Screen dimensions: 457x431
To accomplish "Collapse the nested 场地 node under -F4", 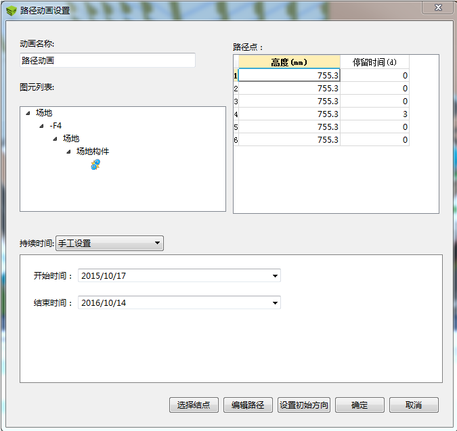I will (55, 139).
